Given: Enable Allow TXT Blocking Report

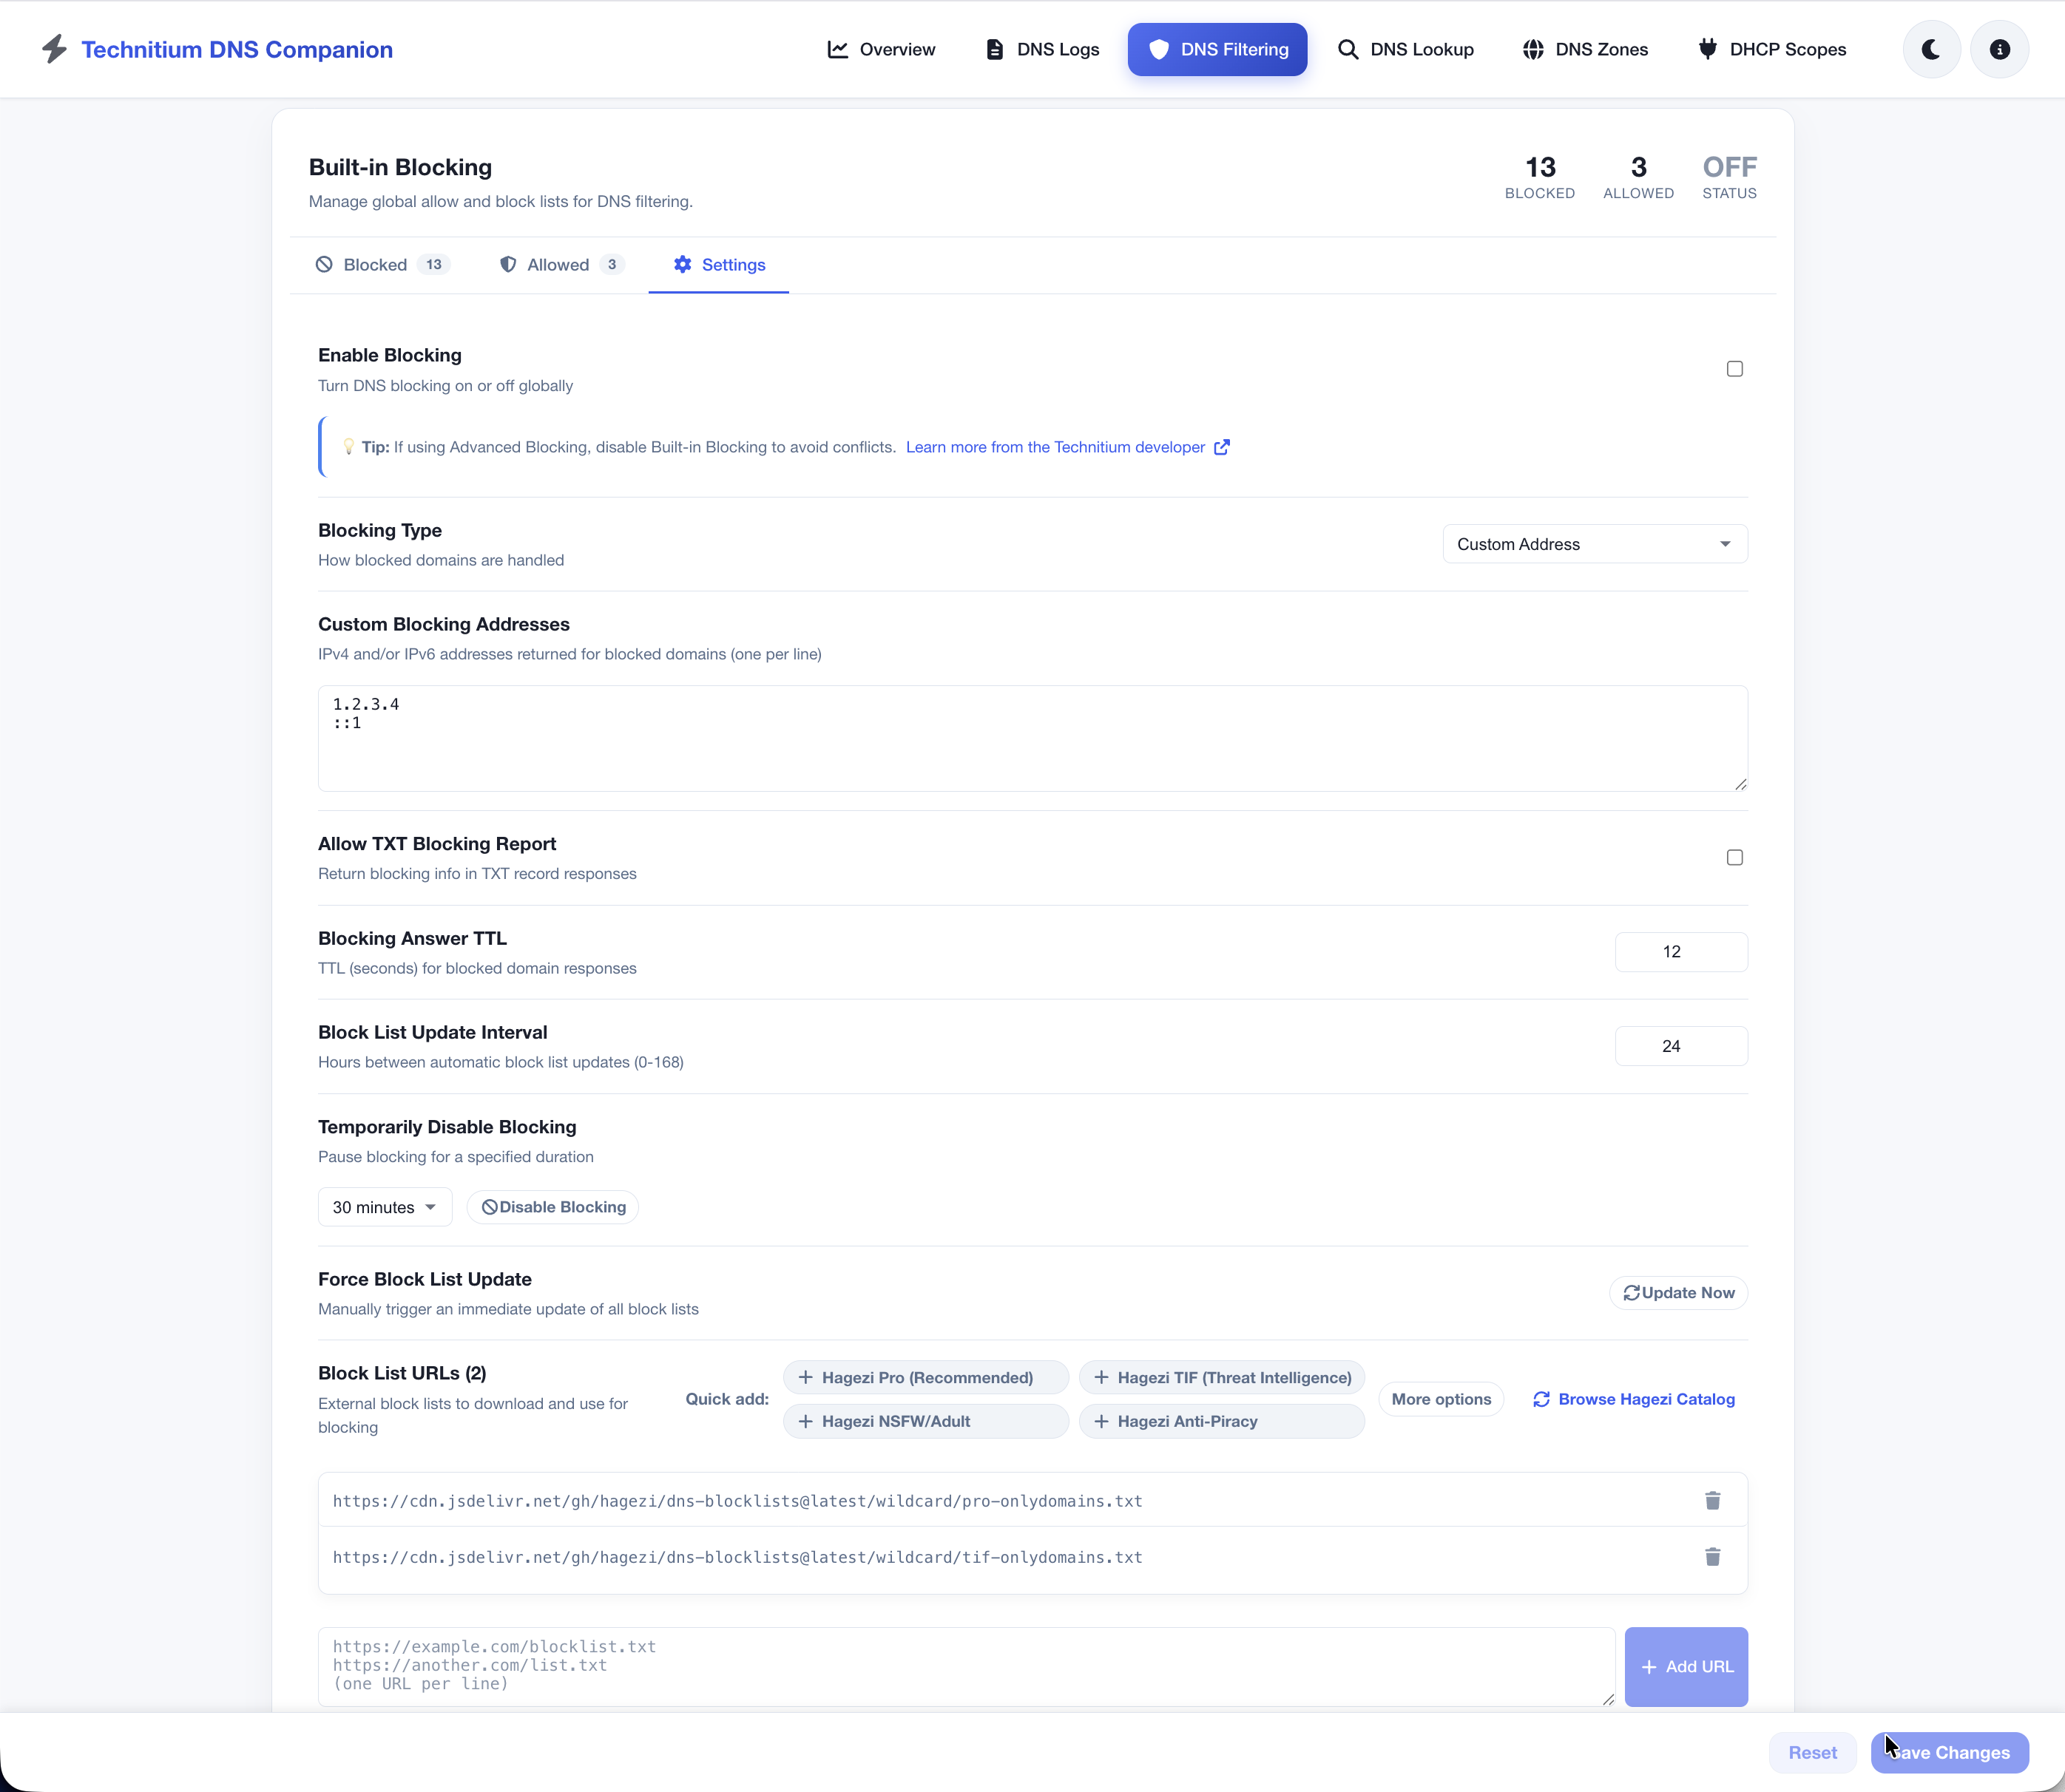Looking at the screenshot, I should point(1734,857).
